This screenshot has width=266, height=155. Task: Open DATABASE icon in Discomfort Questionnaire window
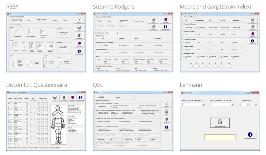tap(64, 98)
